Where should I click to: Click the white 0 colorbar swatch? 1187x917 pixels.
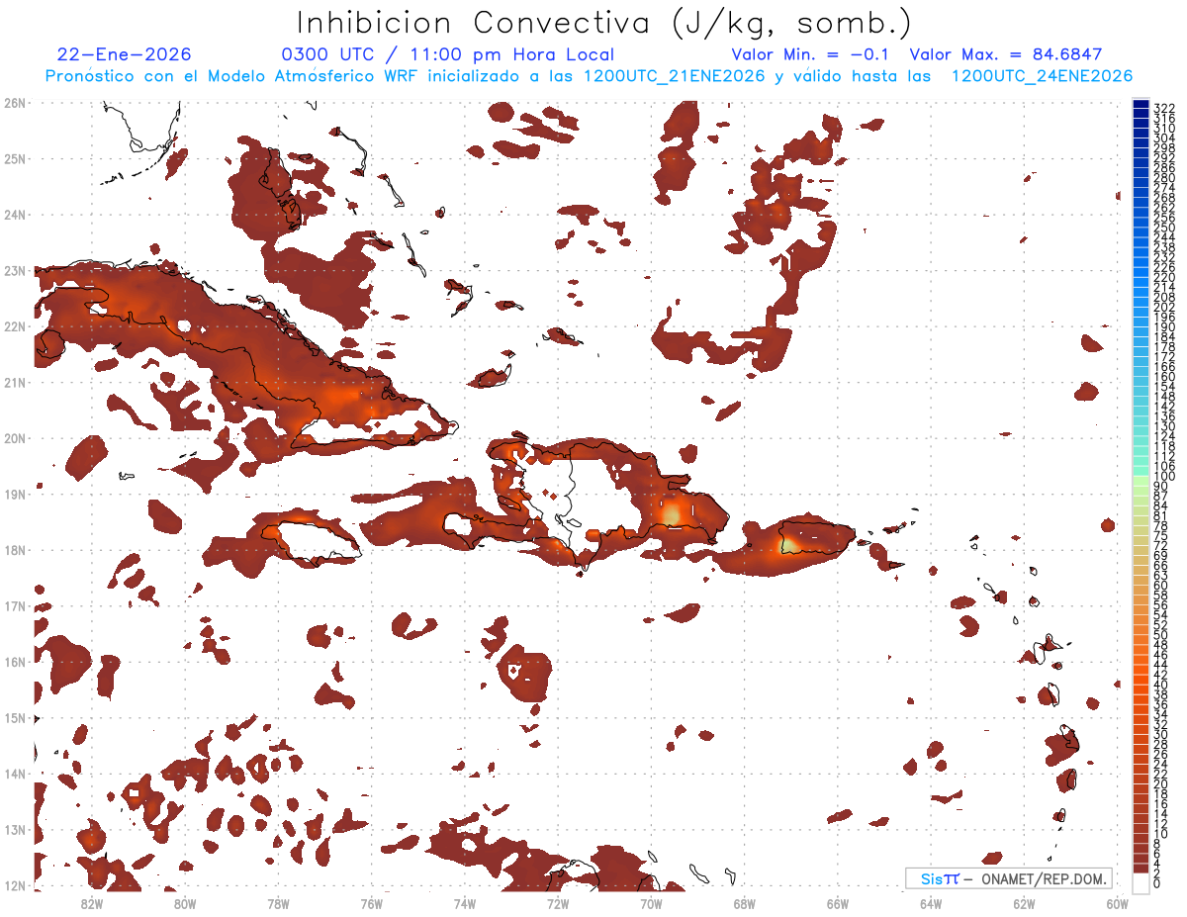point(1141,884)
